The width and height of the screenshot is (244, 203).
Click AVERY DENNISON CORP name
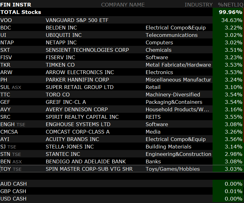[77, 109]
